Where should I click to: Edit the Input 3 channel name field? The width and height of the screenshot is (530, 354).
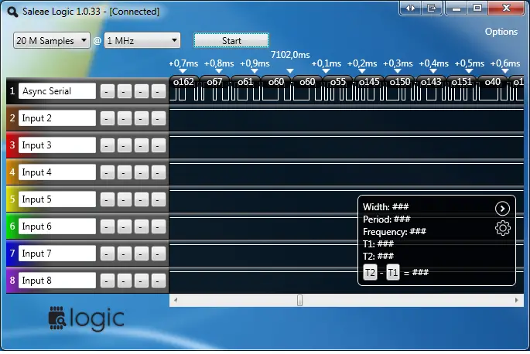coord(57,145)
